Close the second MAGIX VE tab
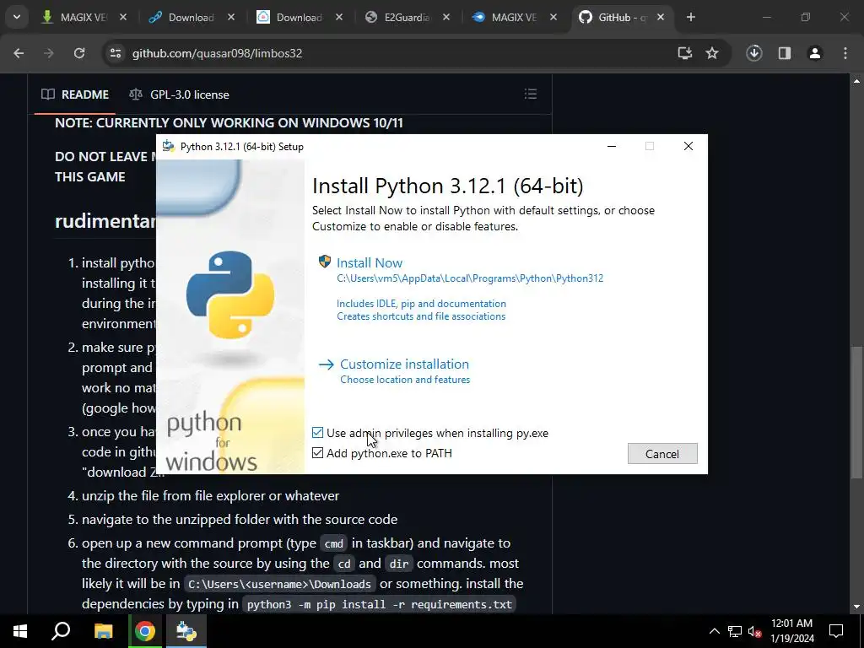 pos(553,17)
